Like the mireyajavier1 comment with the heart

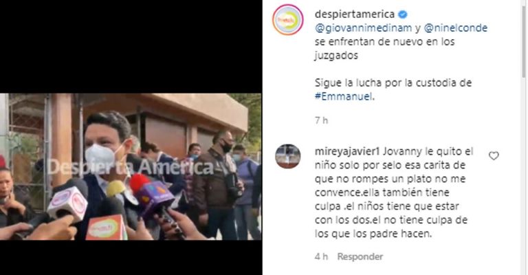(494, 156)
